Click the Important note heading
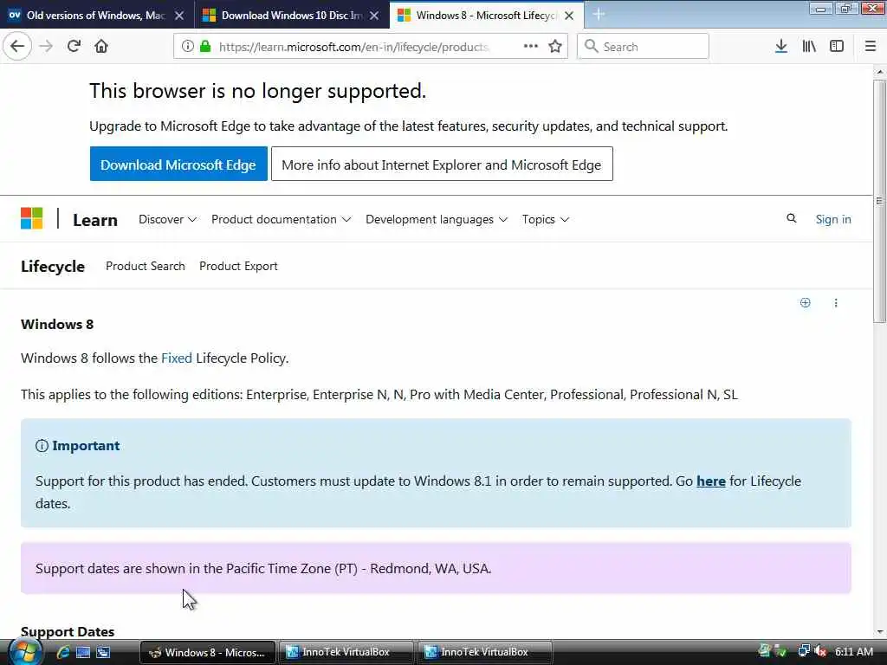The height and width of the screenshot is (665, 887). coord(86,446)
